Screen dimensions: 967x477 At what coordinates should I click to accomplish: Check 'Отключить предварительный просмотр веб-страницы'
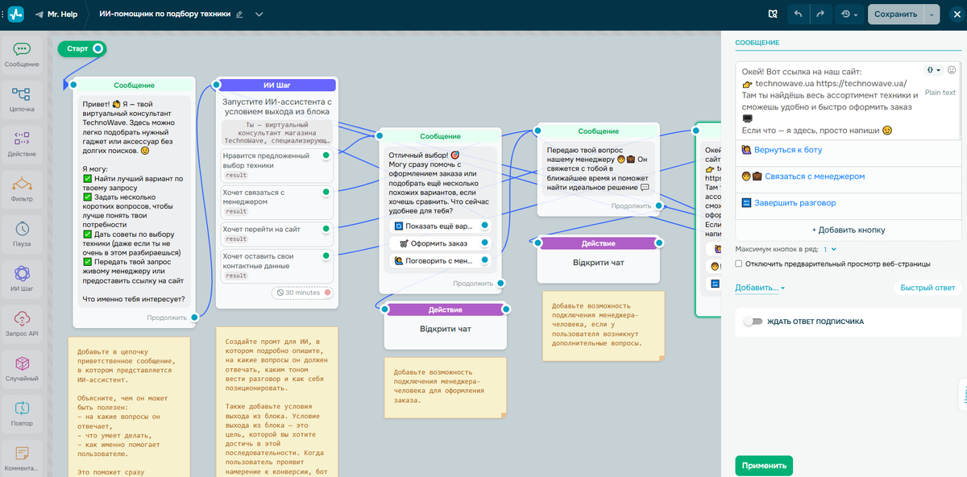pyautogui.click(x=739, y=263)
